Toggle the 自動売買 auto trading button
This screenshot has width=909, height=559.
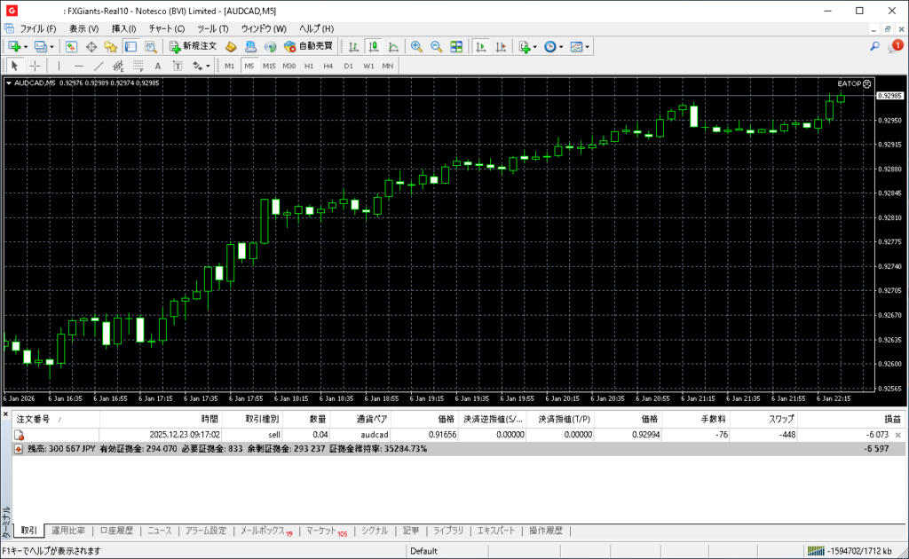(x=308, y=46)
